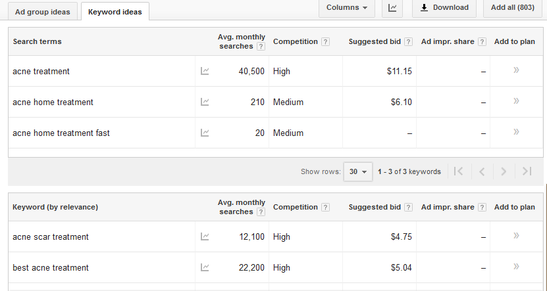547x291 pixels.
Task: Click Add all (803) button
Action: pos(513,8)
